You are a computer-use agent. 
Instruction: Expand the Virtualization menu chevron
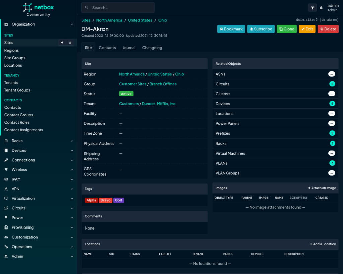click(x=72, y=199)
